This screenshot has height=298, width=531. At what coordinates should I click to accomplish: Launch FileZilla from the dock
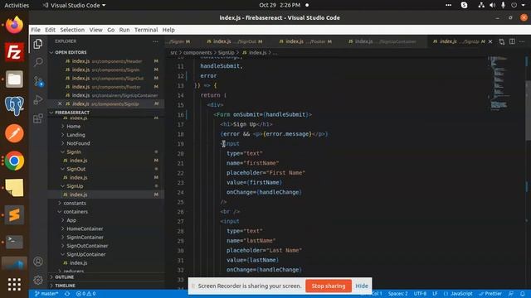tap(14, 52)
